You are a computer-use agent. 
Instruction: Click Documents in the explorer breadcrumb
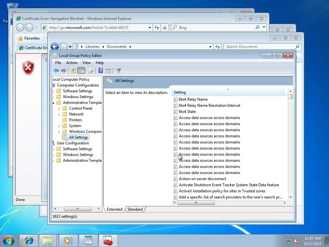pyautogui.click(x=117, y=47)
